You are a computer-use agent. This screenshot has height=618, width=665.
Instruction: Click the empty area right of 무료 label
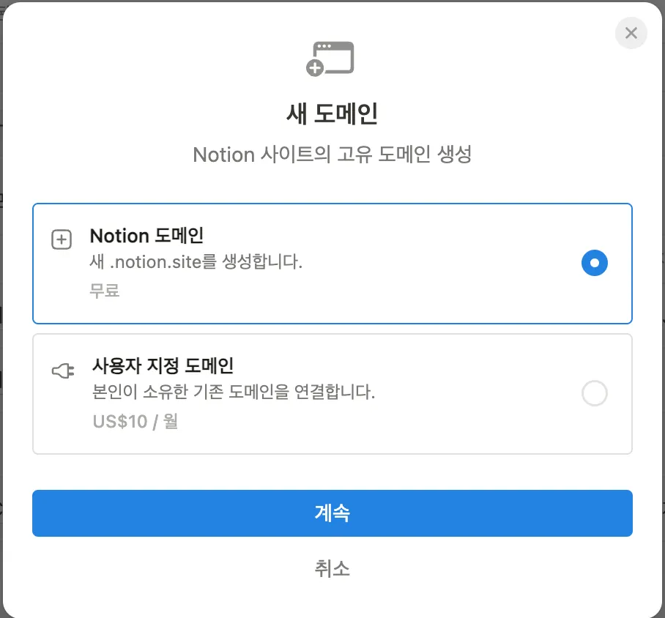tap(330, 291)
